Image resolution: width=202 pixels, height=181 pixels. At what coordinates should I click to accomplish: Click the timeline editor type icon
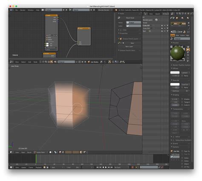click(11, 167)
